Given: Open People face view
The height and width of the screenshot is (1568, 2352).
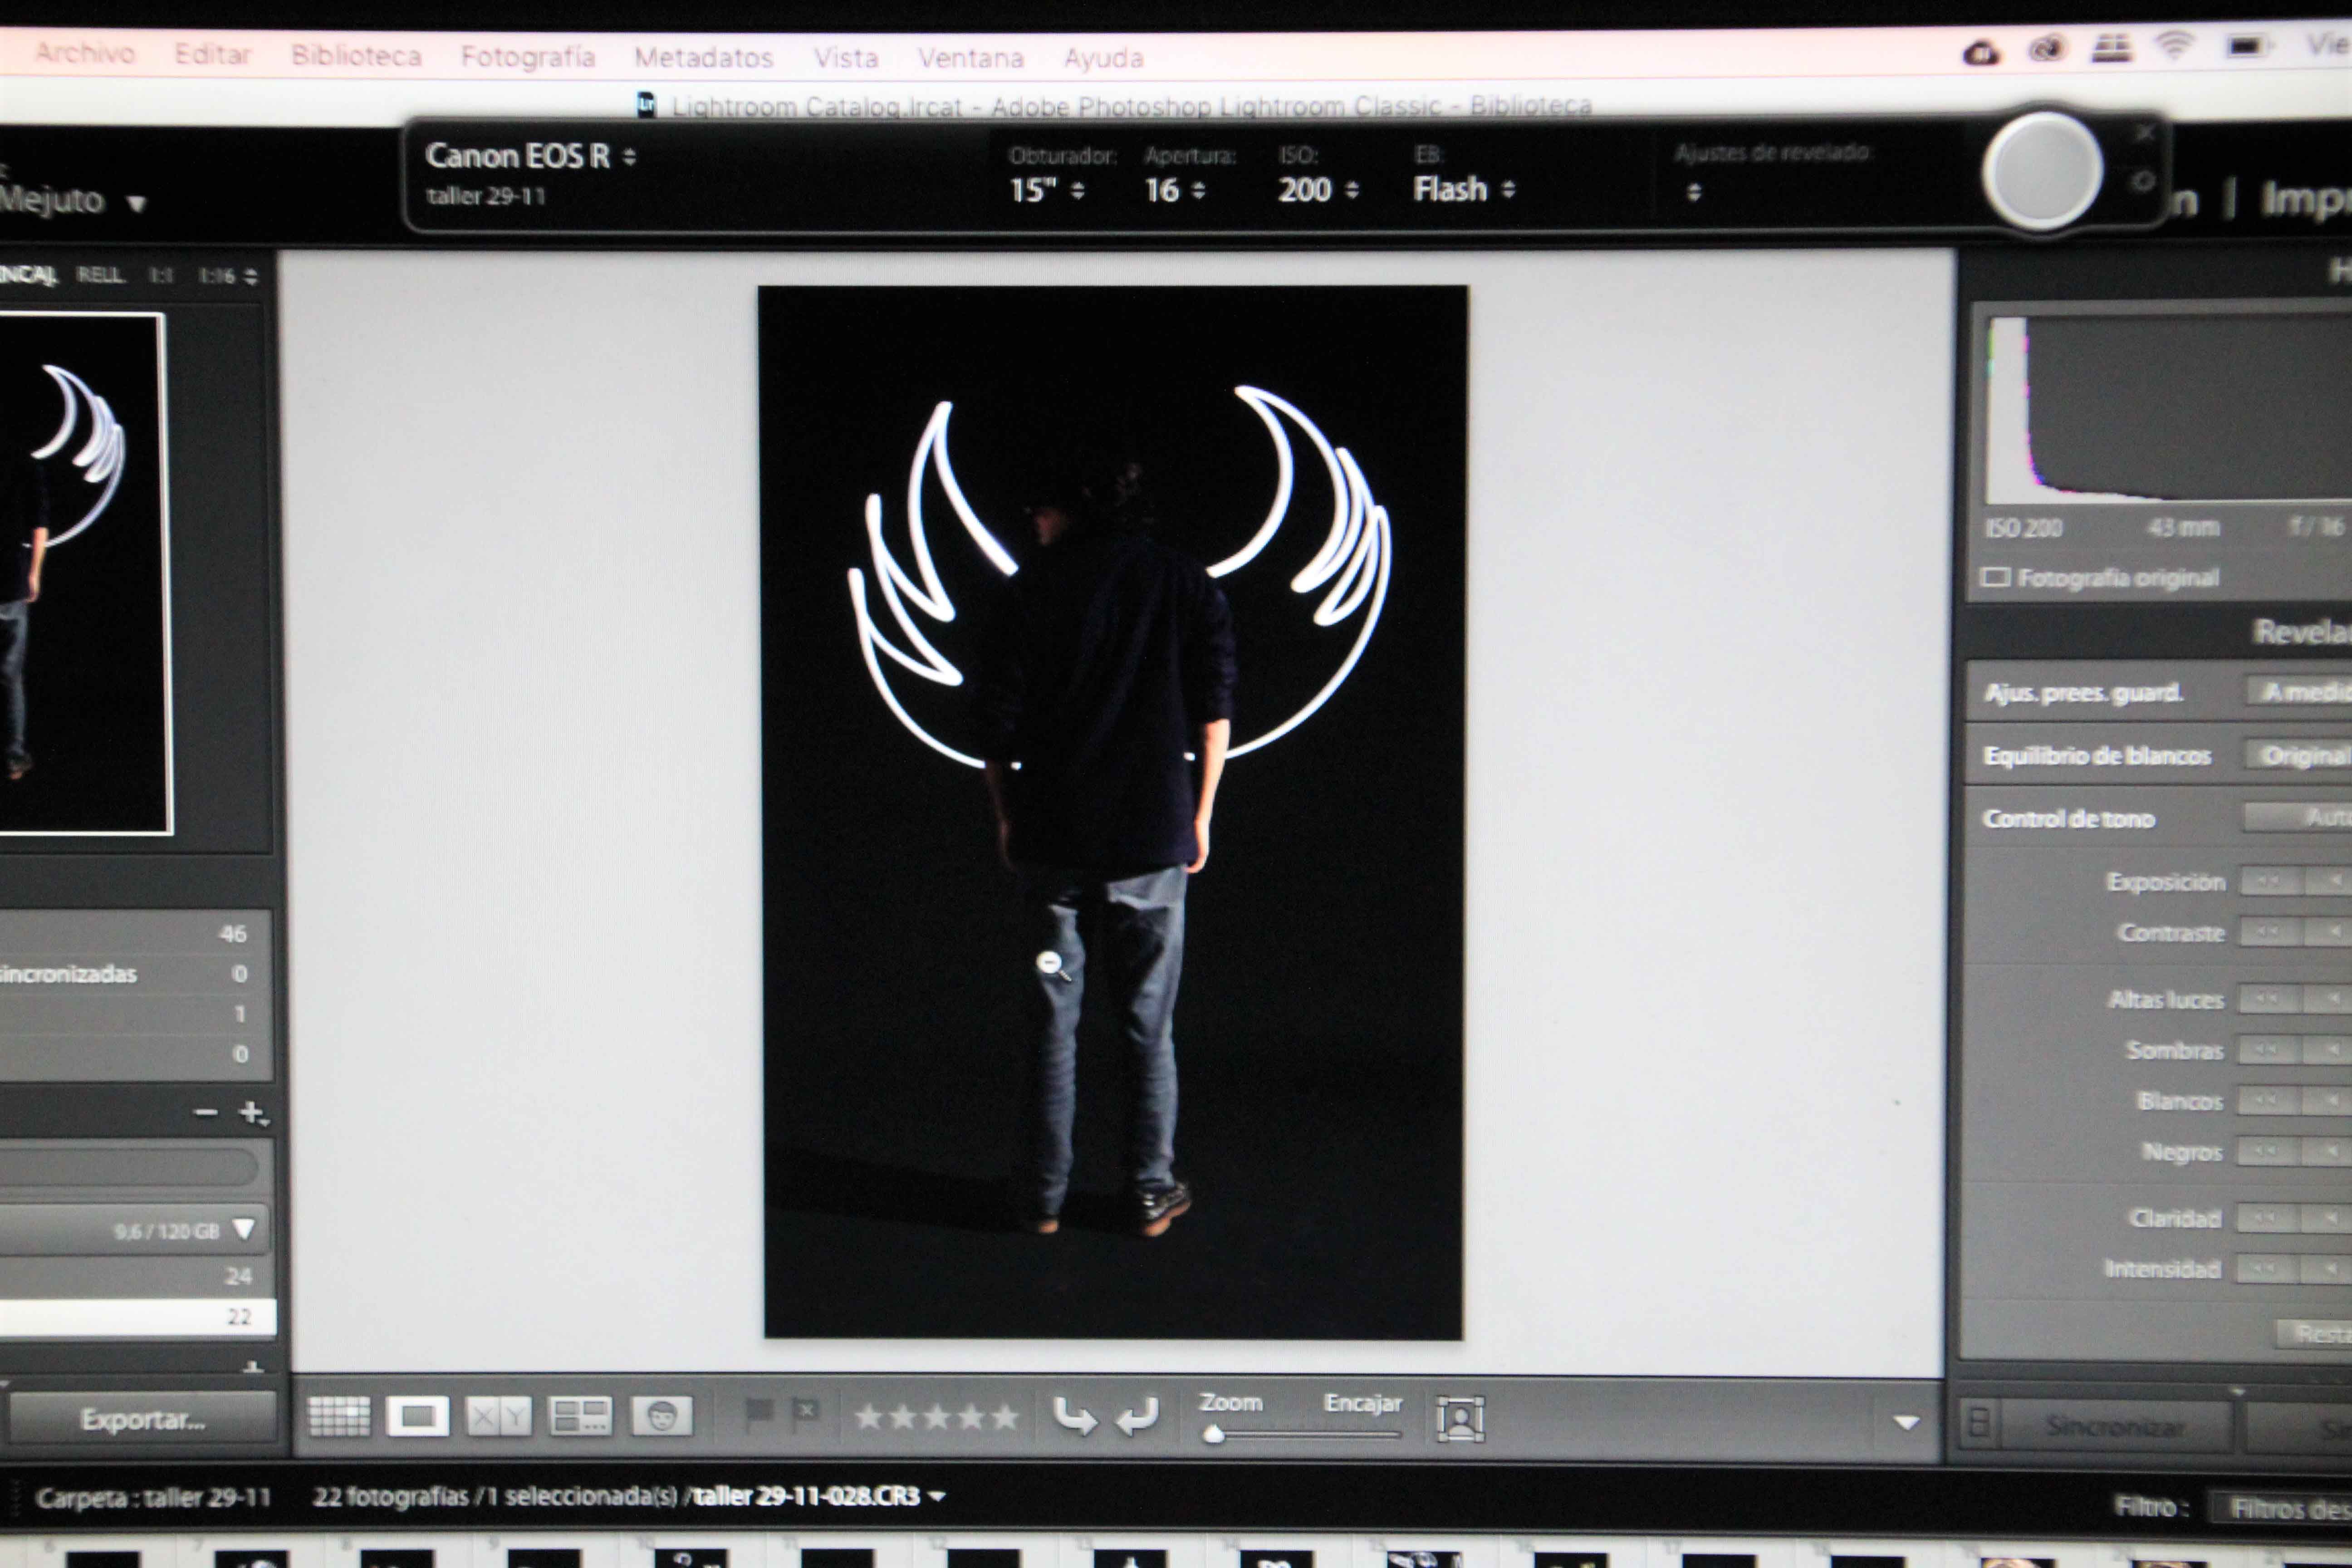Looking at the screenshot, I should tap(662, 1416).
